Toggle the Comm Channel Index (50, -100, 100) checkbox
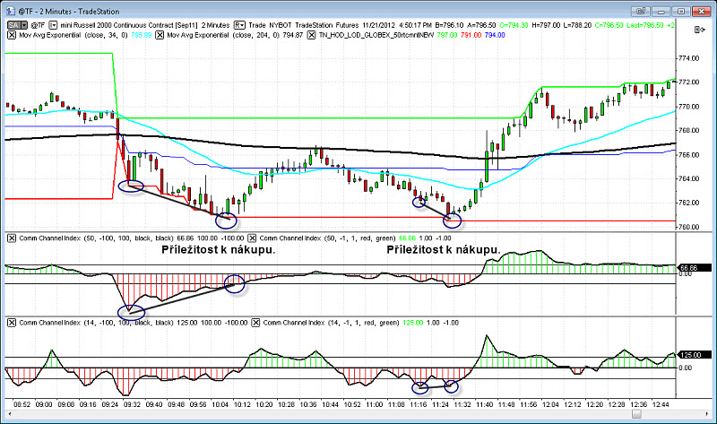This screenshot has width=717, height=424. click(12, 238)
